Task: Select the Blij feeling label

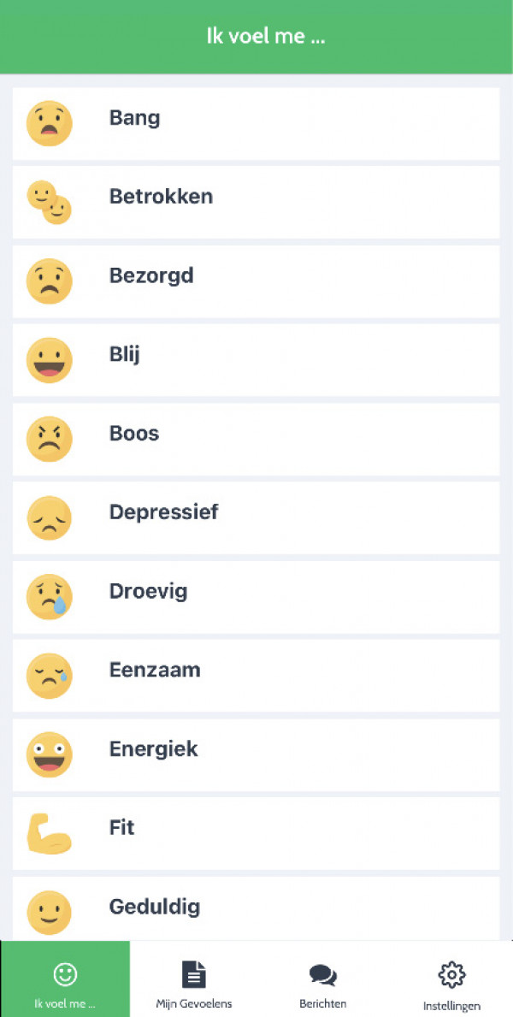Action: [x=125, y=354]
